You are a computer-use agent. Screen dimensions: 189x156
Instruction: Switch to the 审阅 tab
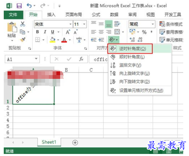tap(132, 15)
